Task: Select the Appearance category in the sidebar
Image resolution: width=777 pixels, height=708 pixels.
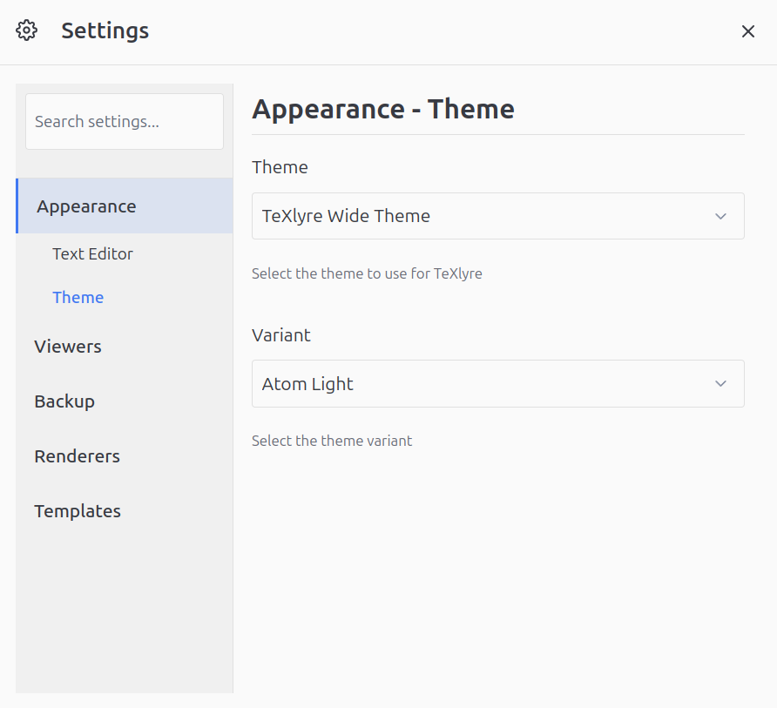Action: pos(86,206)
